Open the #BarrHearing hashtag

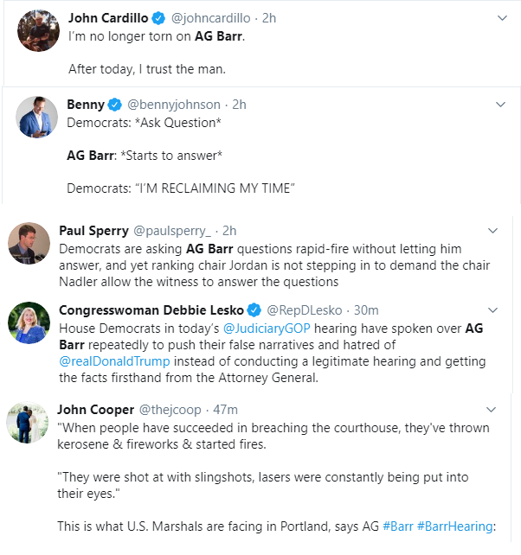[459, 526]
